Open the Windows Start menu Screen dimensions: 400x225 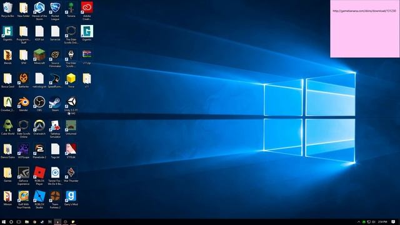(4, 222)
